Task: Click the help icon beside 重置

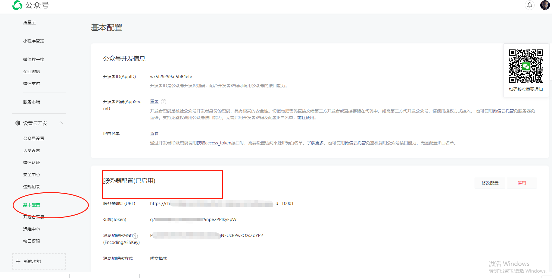Action: (x=164, y=102)
